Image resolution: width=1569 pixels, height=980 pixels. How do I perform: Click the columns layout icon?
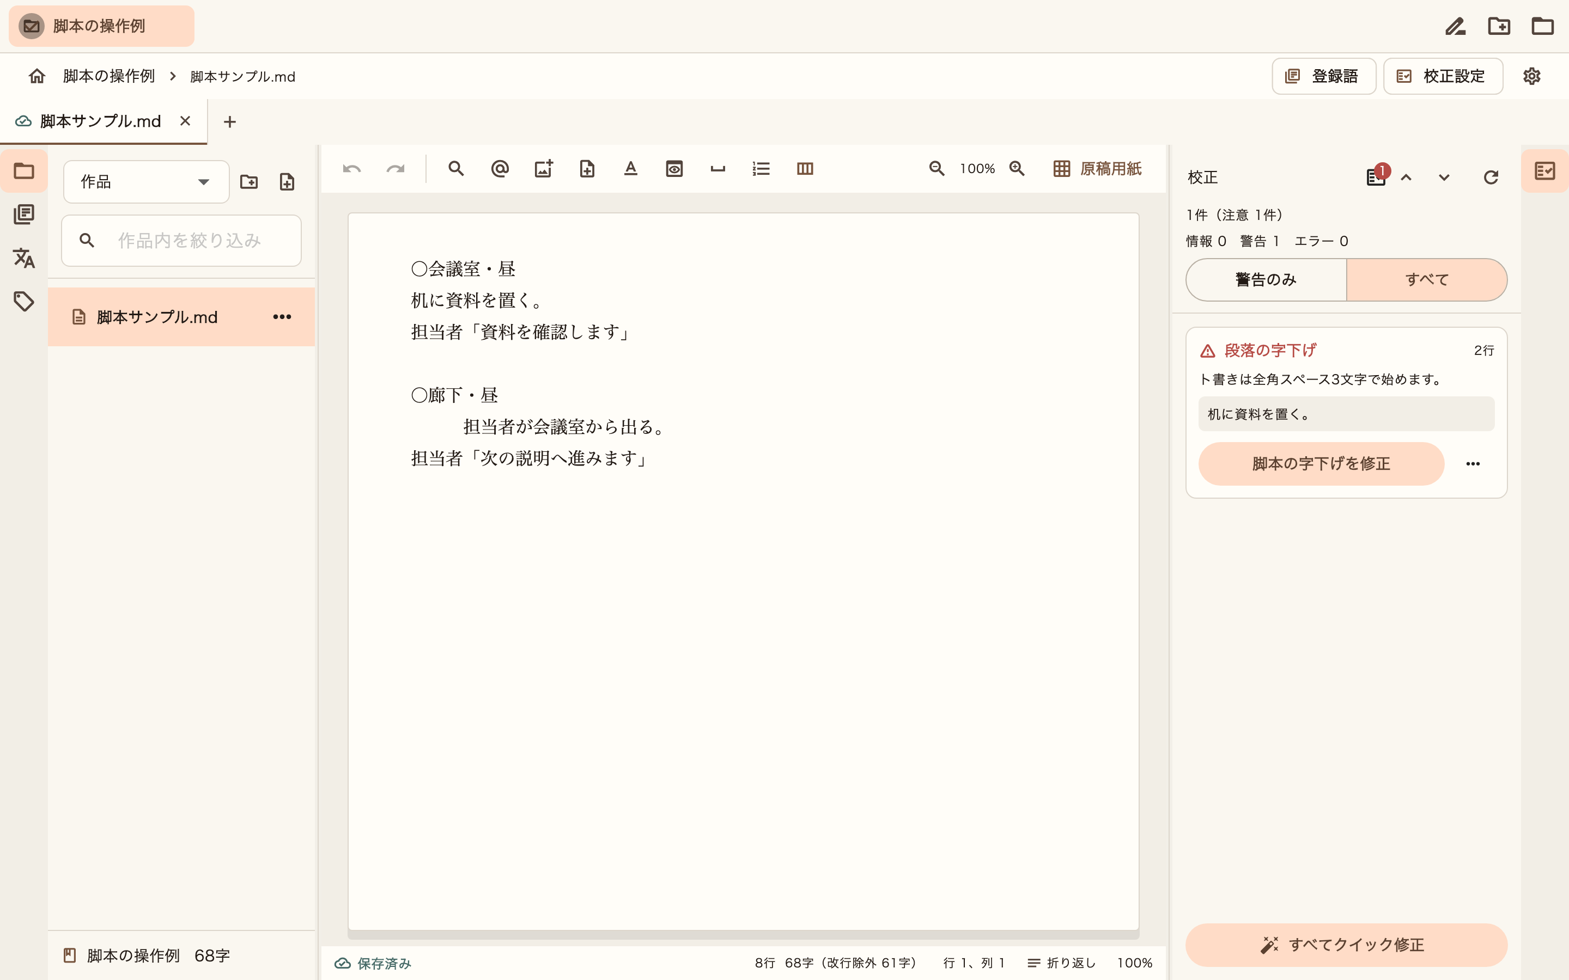805,169
